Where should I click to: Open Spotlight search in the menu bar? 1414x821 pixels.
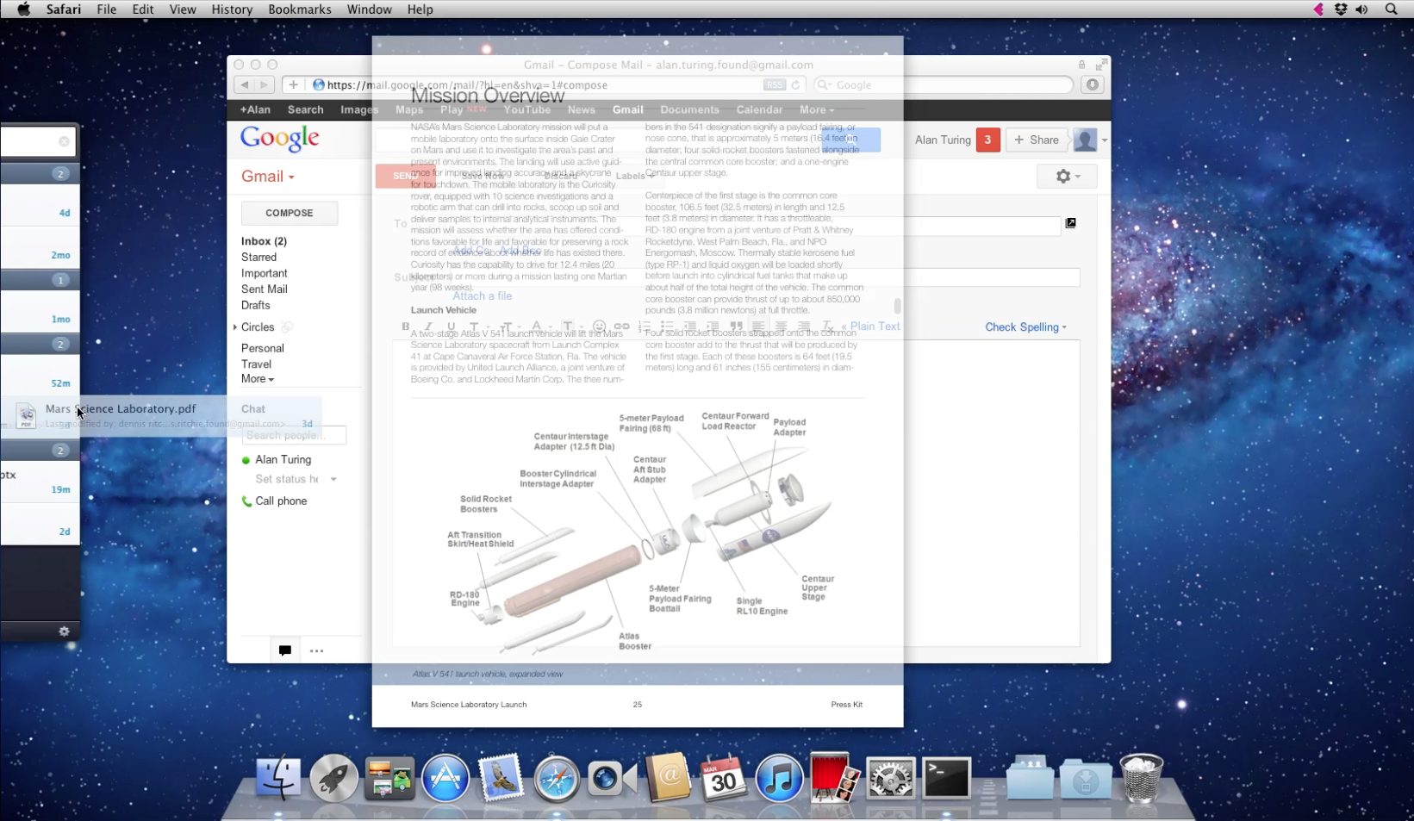(x=1391, y=9)
